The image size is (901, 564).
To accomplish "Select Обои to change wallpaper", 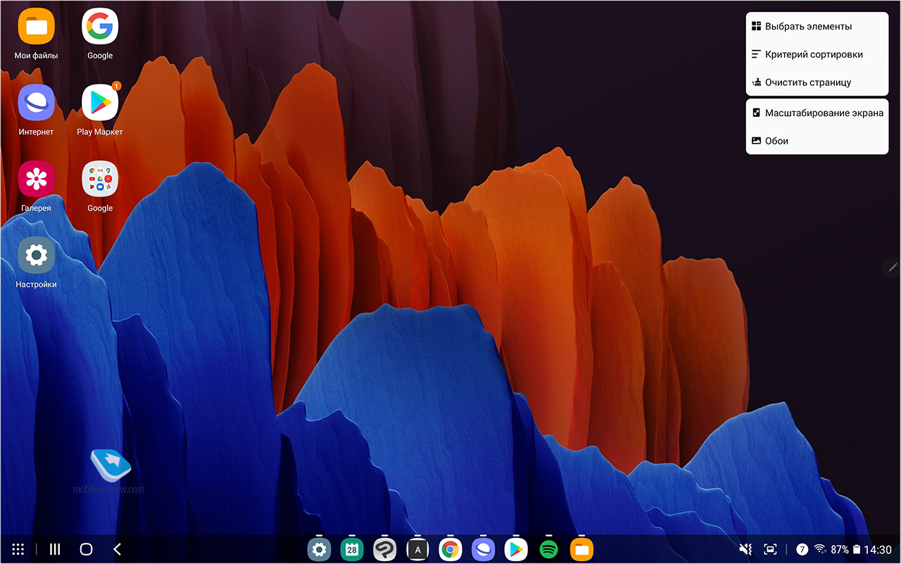I will pyautogui.click(x=817, y=141).
